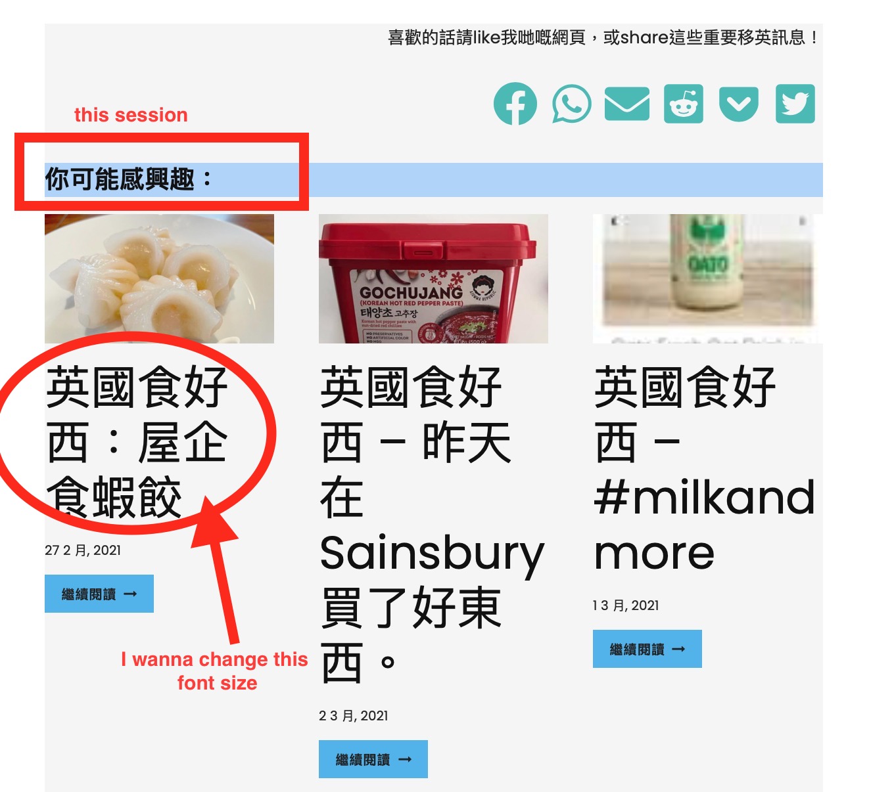This screenshot has width=894, height=792.
Task: Open the #milkandmore article title
Action: click(x=704, y=470)
